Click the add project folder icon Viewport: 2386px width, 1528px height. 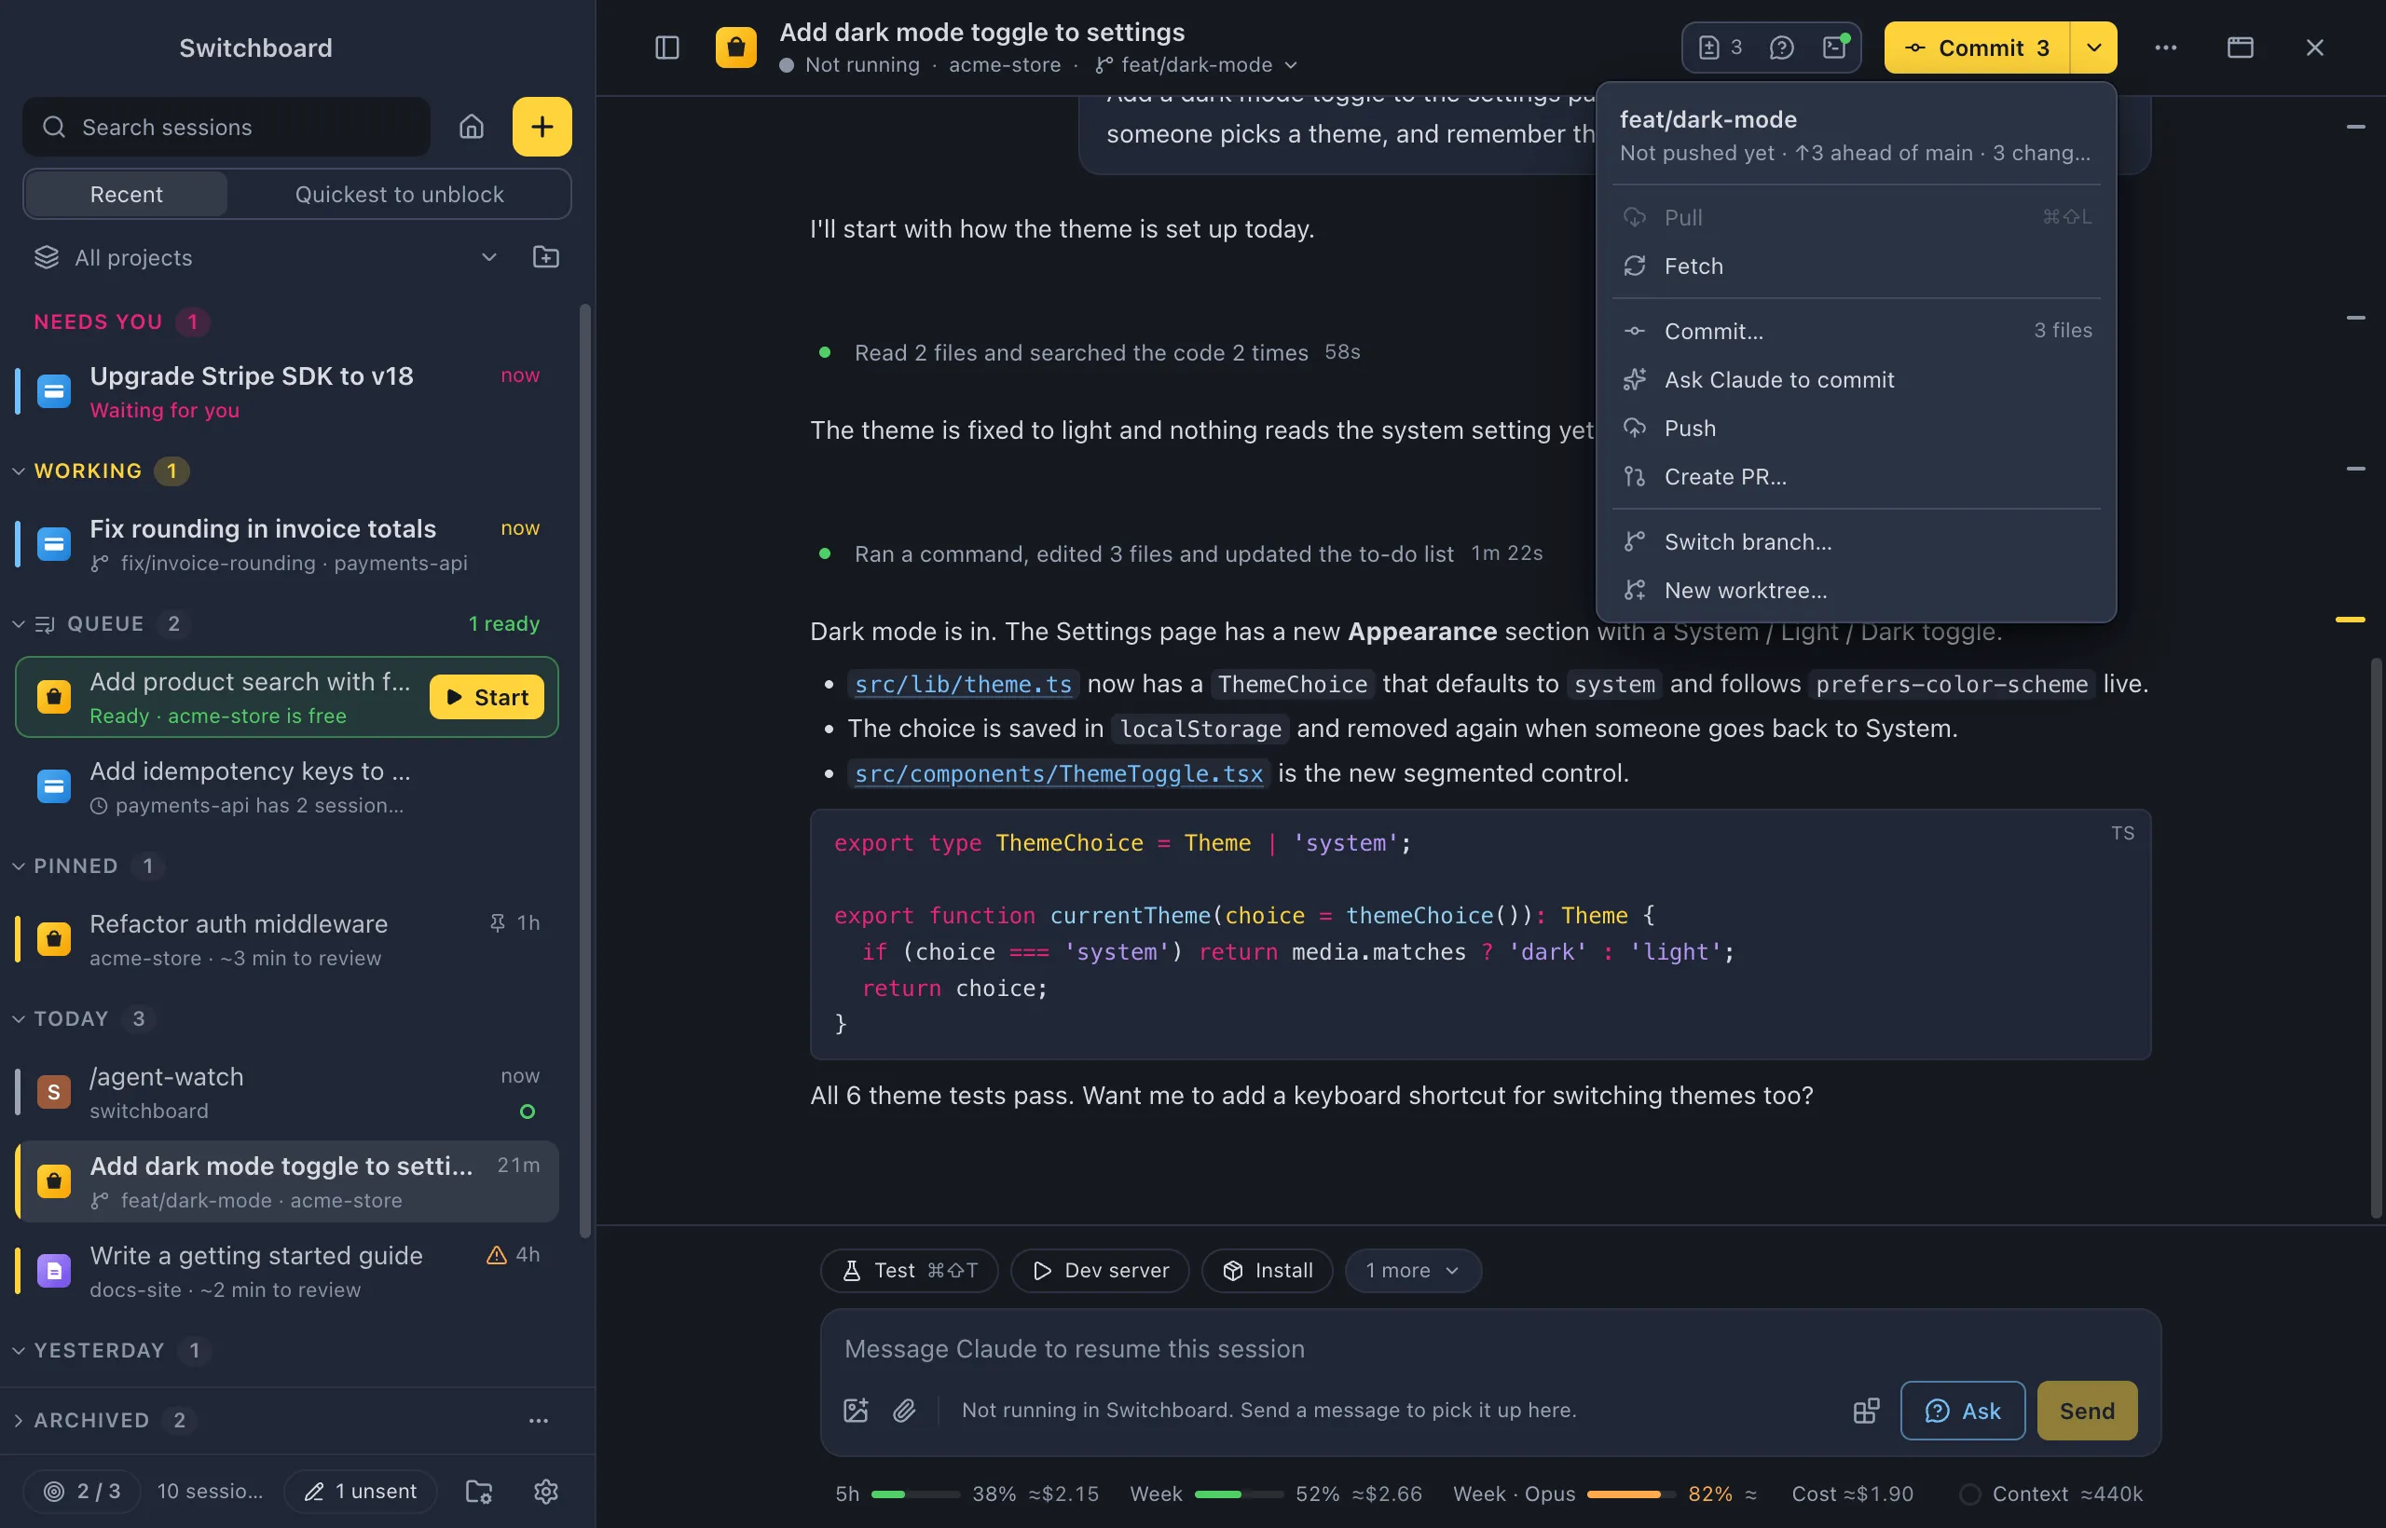point(546,257)
